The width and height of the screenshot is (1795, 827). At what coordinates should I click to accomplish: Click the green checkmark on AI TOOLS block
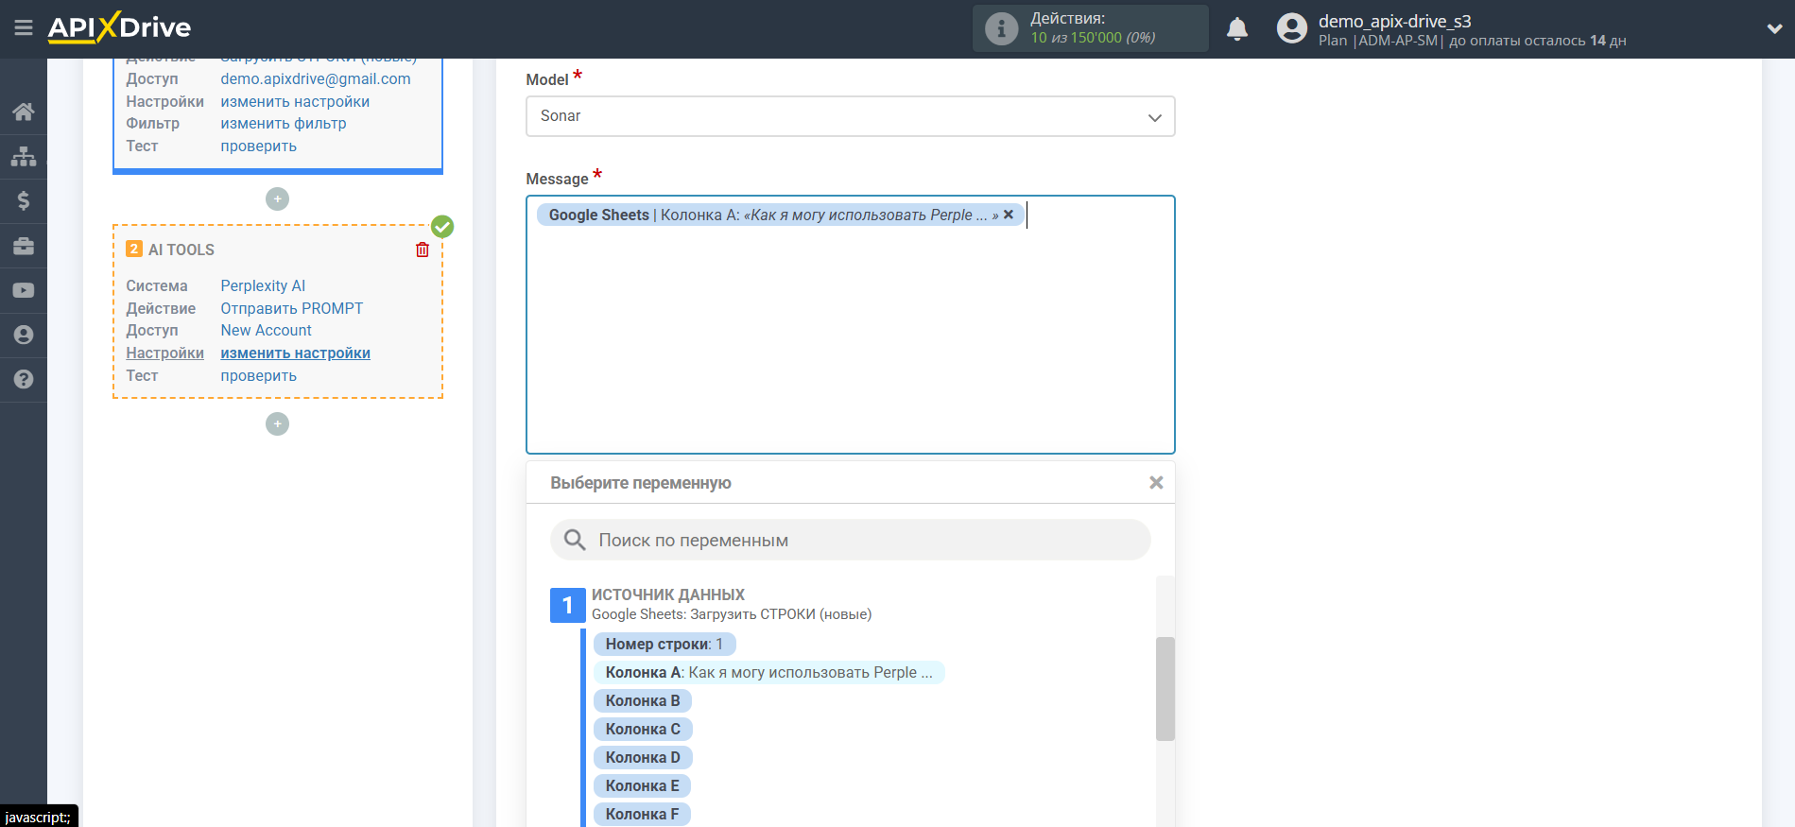[442, 227]
